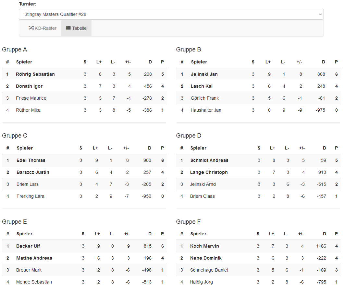Click the Gruppe F heading
Image resolution: width=344 pixels, height=291 pixels.
click(189, 222)
